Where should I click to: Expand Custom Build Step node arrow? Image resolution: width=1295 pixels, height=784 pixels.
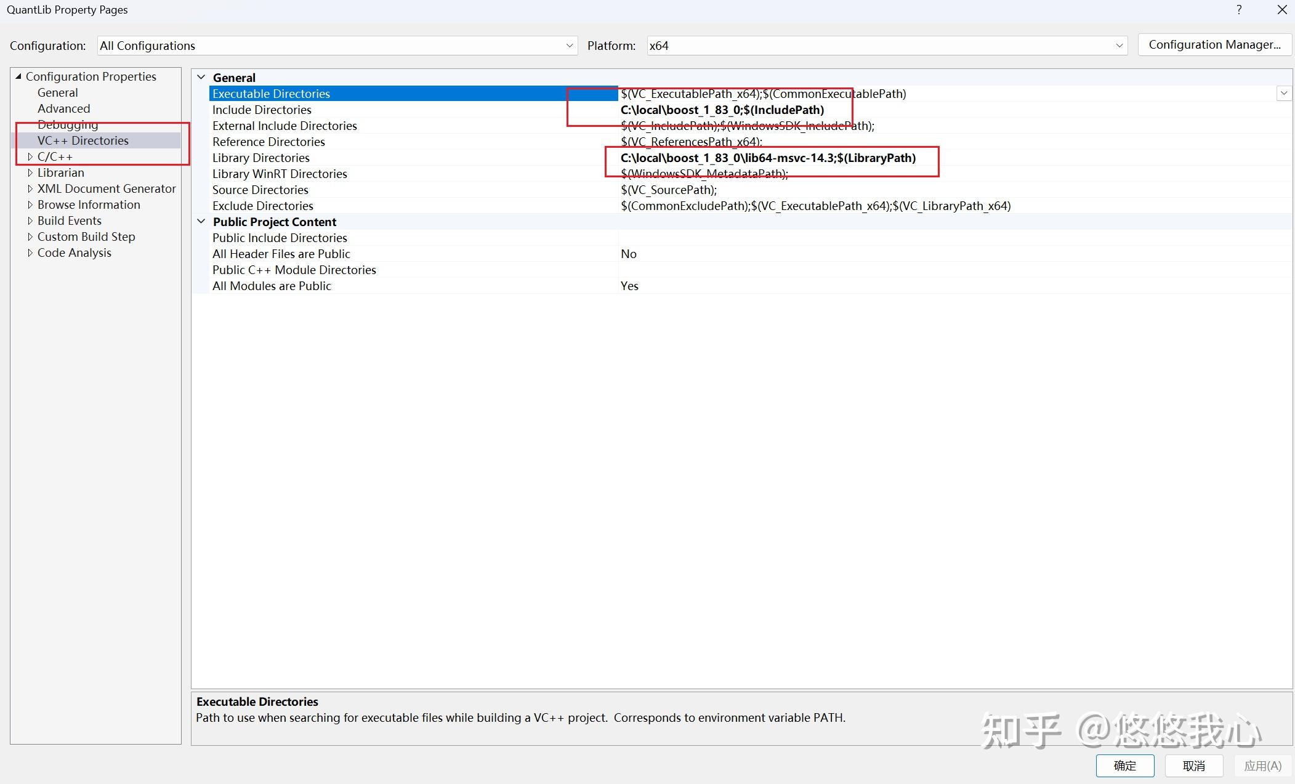pos(30,237)
